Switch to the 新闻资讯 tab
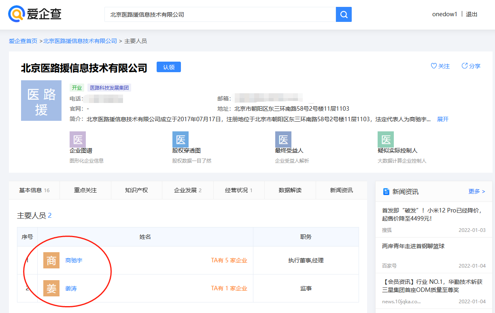The width and height of the screenshot is (495, 313). tap(341, 190)
